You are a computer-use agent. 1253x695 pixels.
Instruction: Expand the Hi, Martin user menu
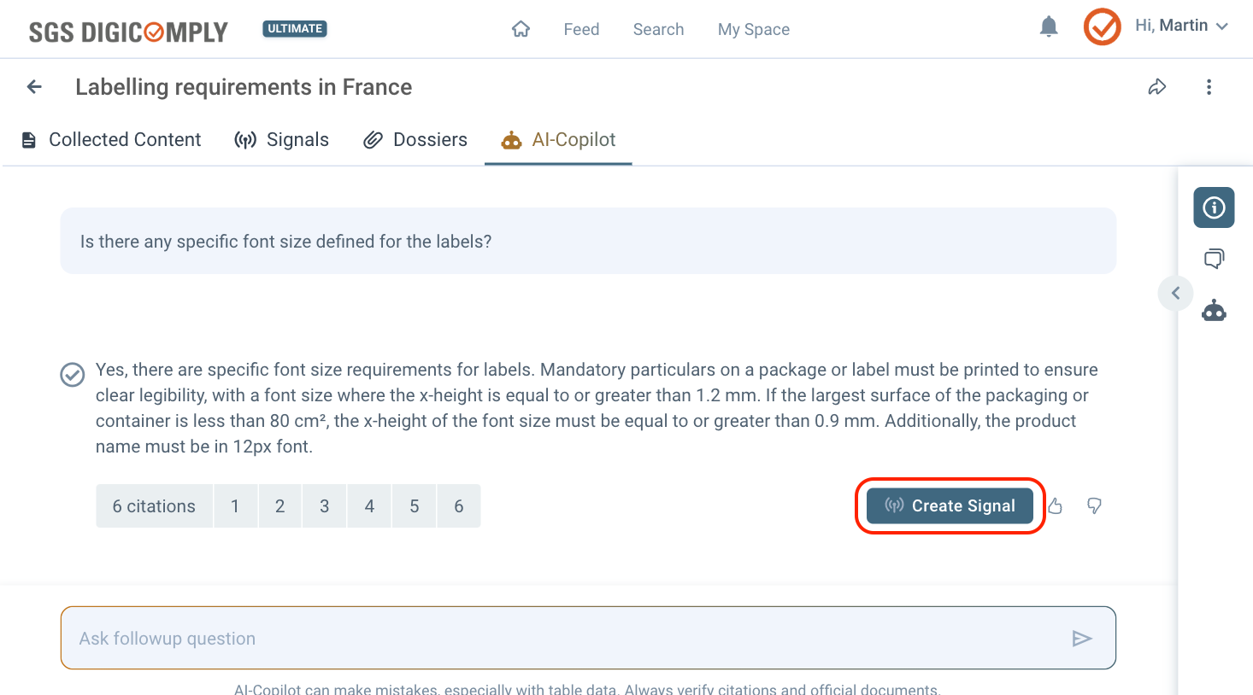tap(1182, 26)
